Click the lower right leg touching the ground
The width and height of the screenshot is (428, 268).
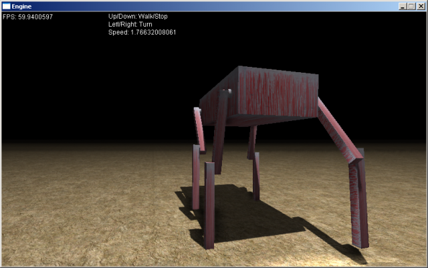[x=358, y=200]
